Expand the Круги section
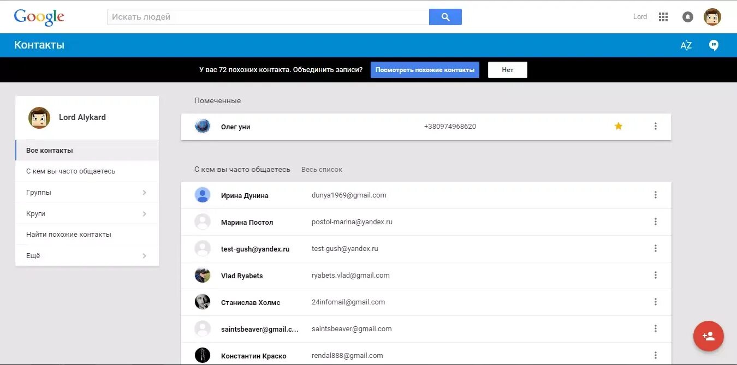Viewport: 737px width, 365px height. pyautogui.click(x=87, y=213)
